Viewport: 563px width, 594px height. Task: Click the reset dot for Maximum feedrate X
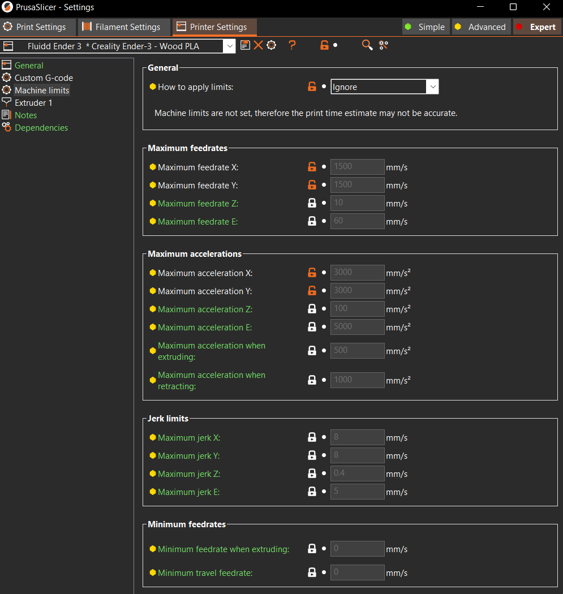[324, 166]
